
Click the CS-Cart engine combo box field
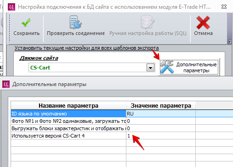pyautogui.click(x=92, y=68)
